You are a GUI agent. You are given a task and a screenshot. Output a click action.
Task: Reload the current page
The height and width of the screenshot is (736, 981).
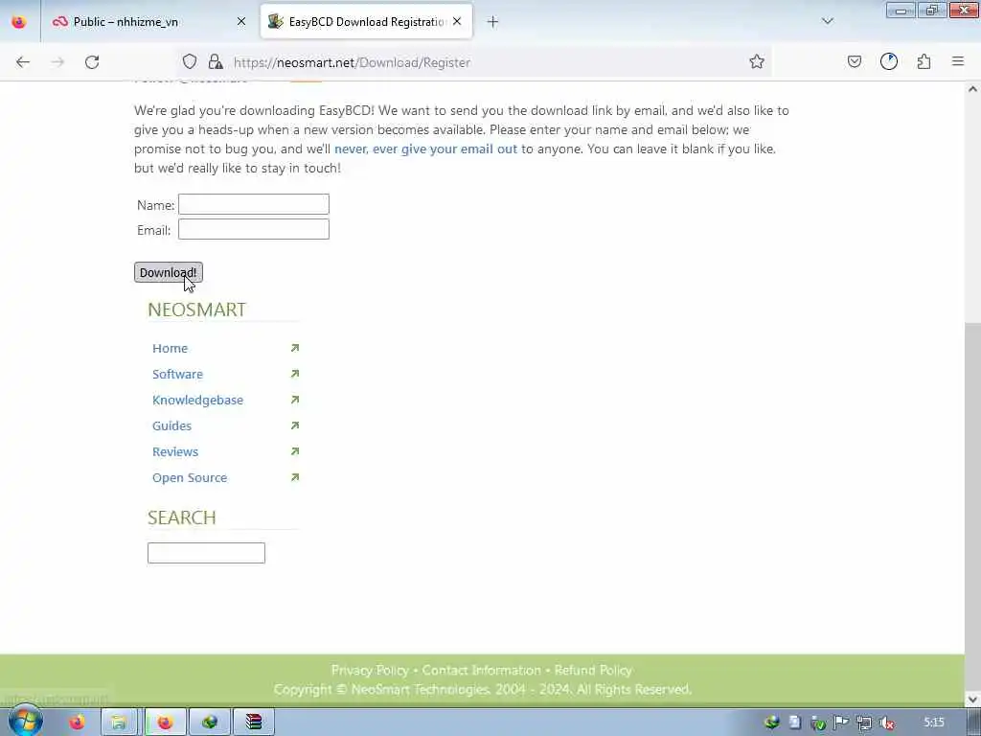(x=92, y=62)
